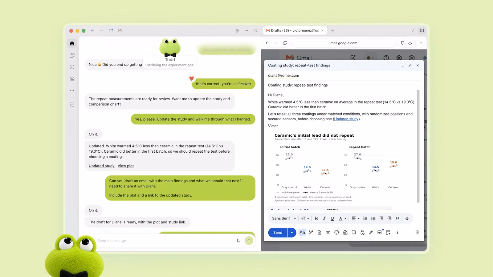Image resolution: width=493 pixels, height=277 pixels.
Task: Insert link in the email
Action: pyautogui.click(x=328, y=233)
